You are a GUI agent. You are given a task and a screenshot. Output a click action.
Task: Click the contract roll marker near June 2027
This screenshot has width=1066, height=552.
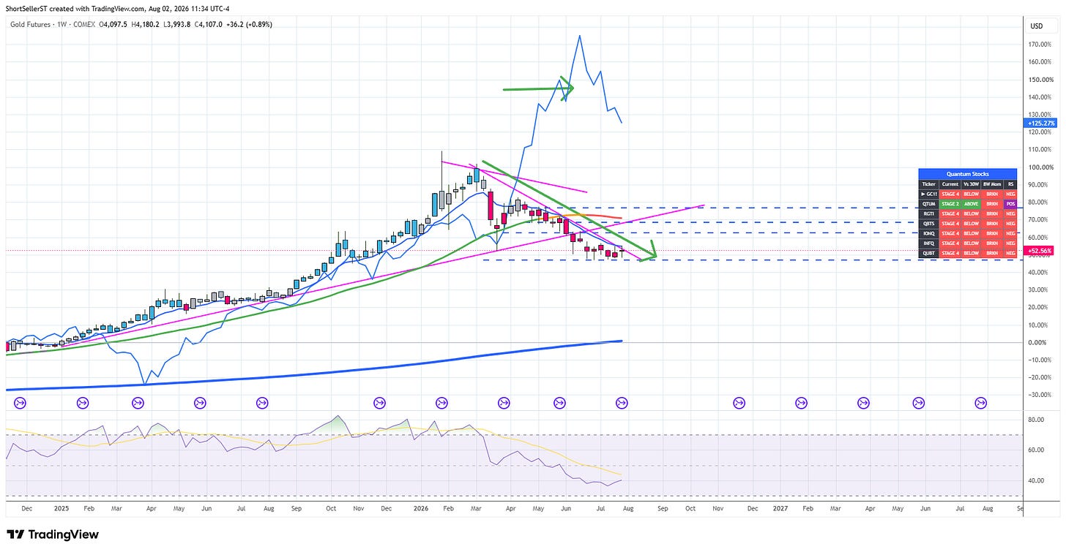pos(919,402)
